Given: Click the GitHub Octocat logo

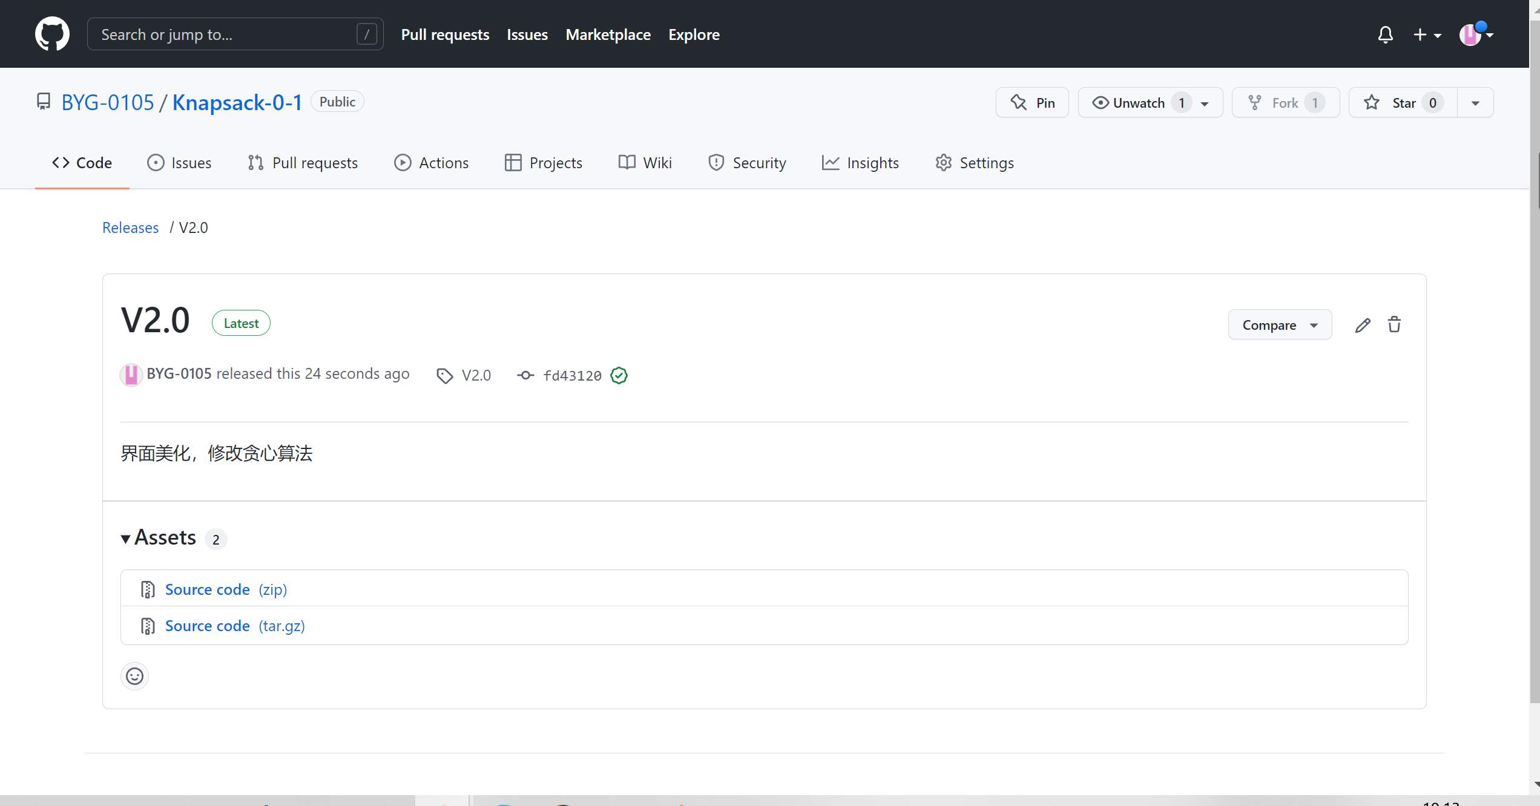Looking at the screenshot, I should (52, 34).
